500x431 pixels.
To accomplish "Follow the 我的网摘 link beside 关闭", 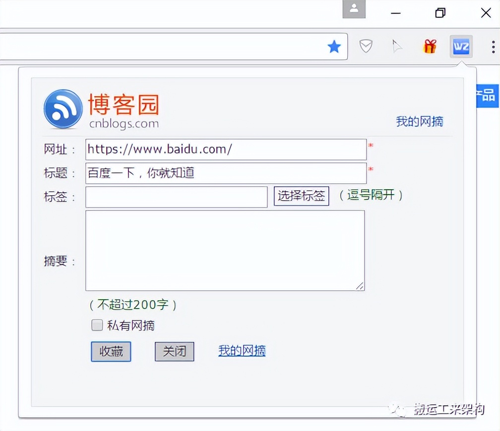I will (x=242, y=351).
